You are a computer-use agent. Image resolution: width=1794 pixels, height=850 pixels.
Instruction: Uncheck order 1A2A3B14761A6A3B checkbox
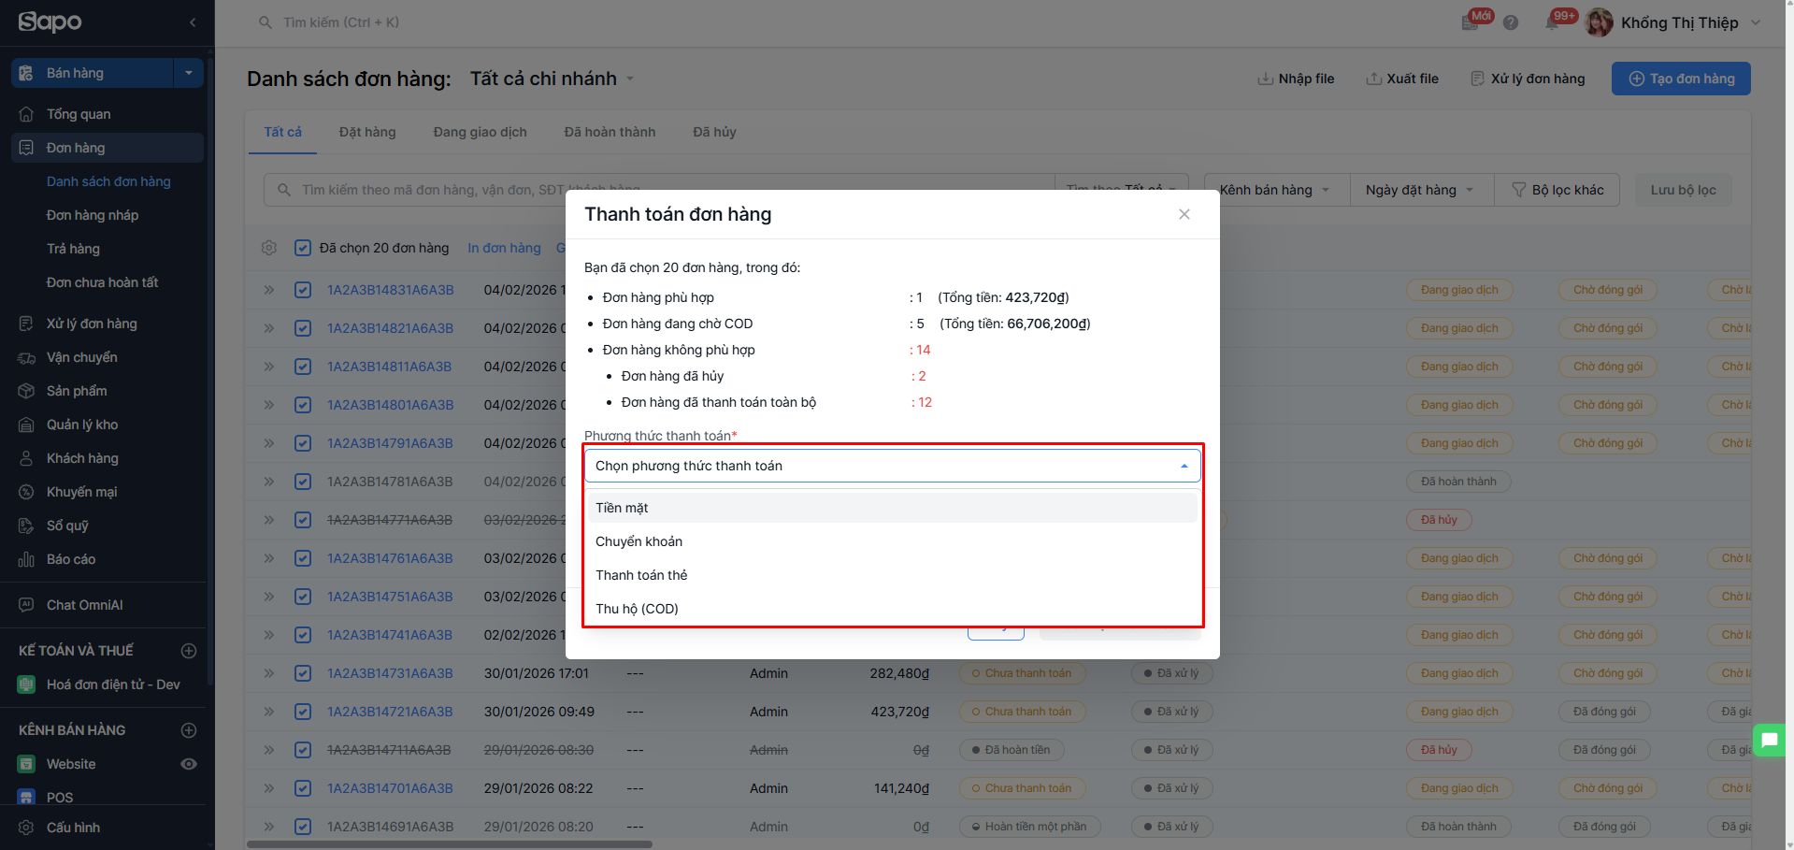303,558
